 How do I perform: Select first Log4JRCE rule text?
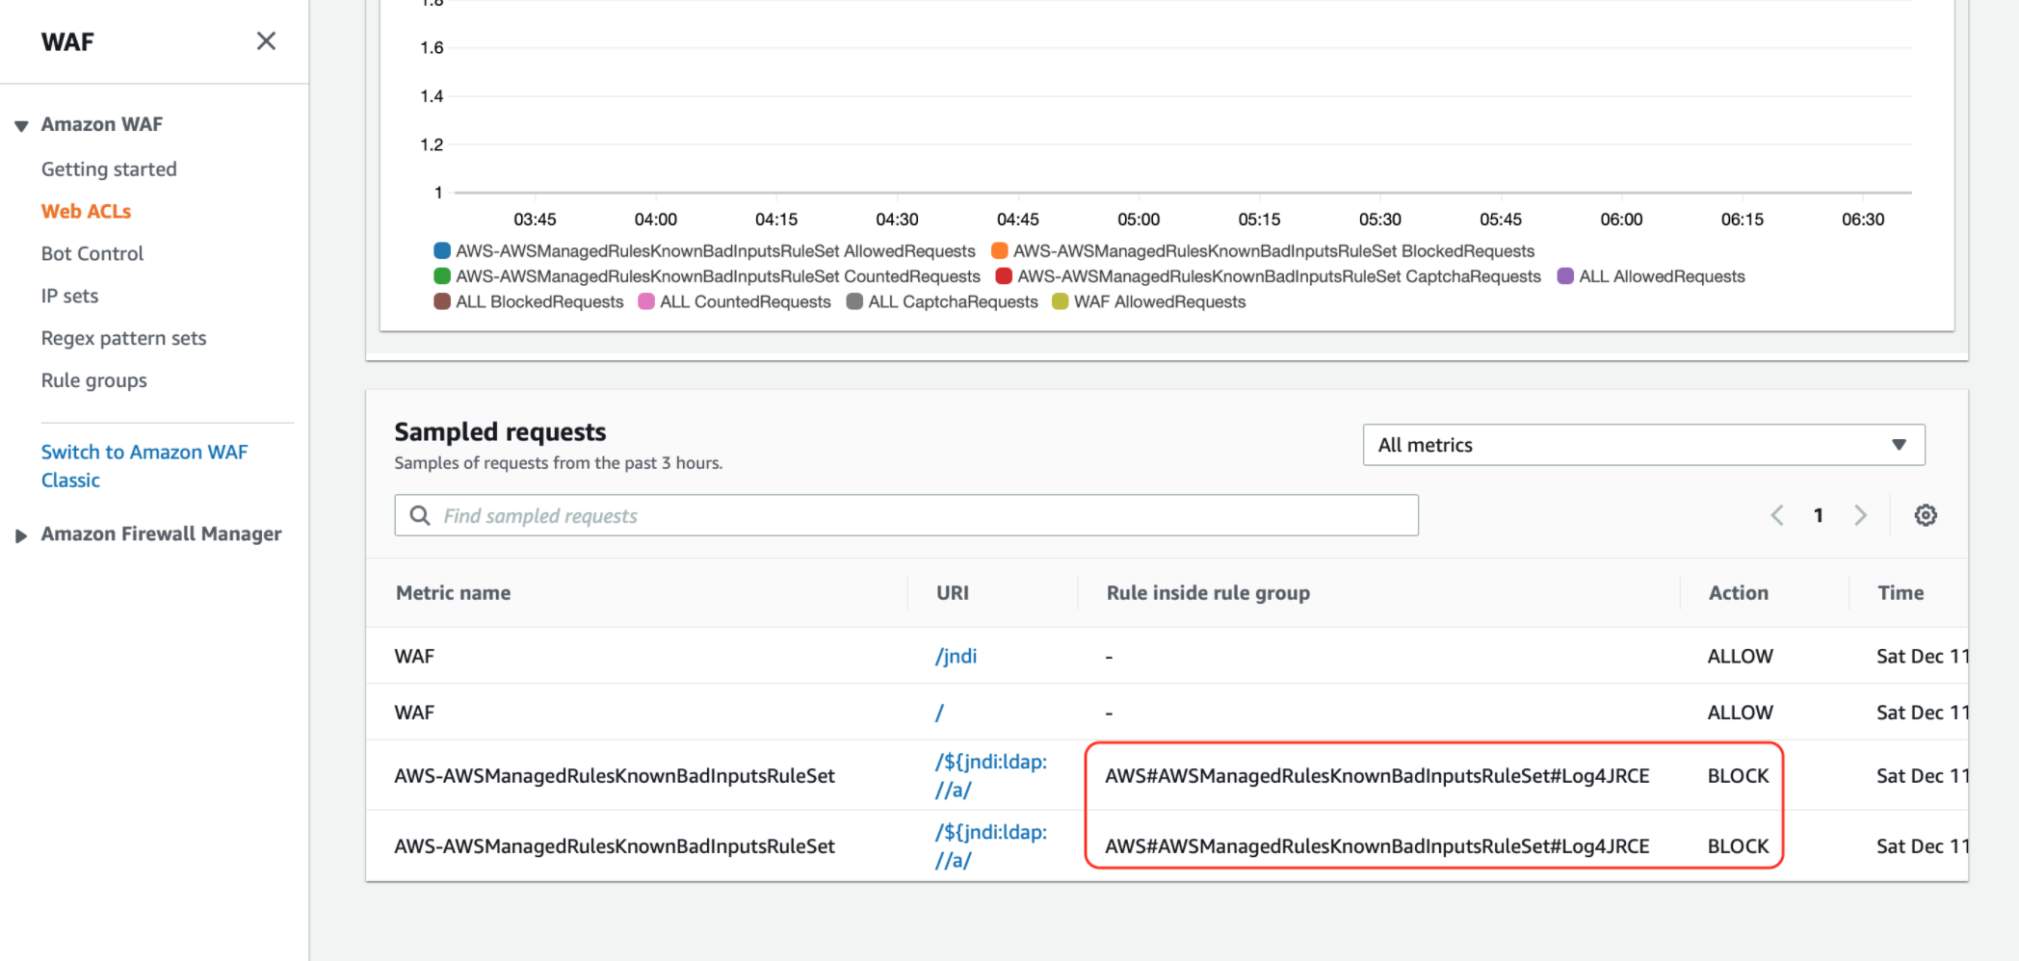point(1377,776)
